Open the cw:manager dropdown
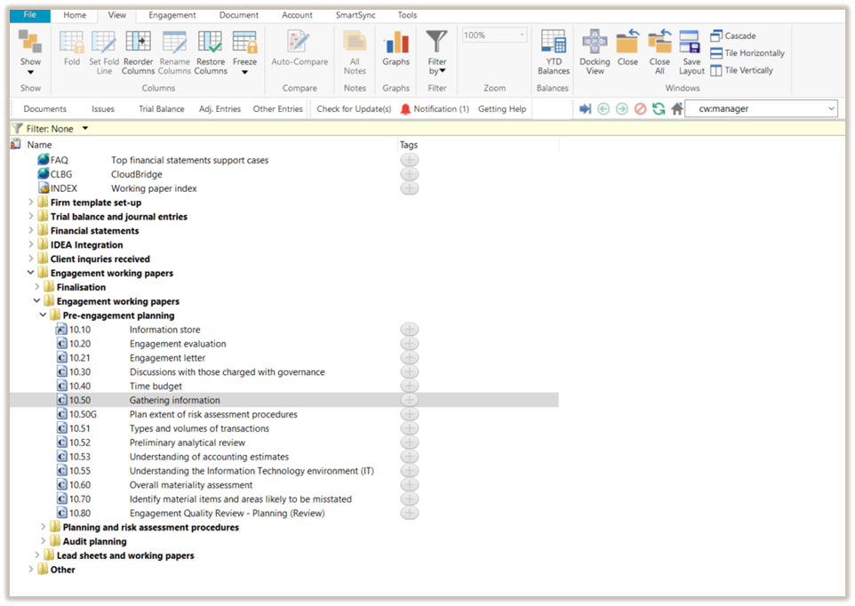This screenshot has height=606, width=855. (x=831, y=108)
